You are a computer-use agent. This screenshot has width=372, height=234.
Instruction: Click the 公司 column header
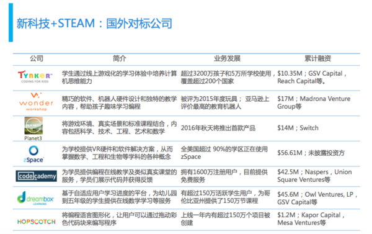pos(37,58)
